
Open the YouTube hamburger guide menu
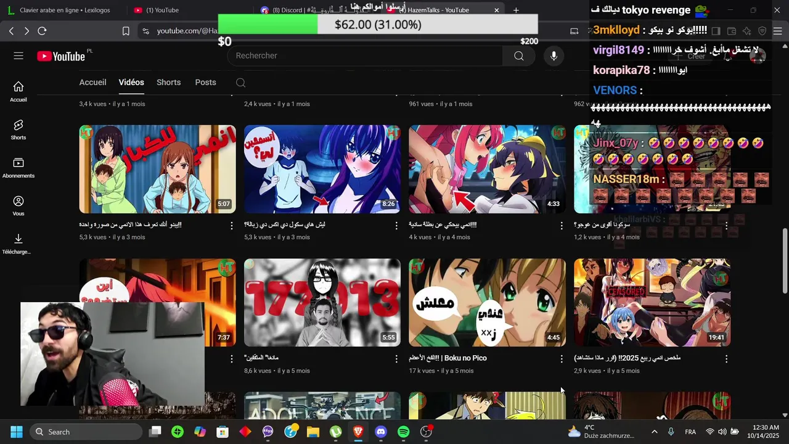[18, 56]
